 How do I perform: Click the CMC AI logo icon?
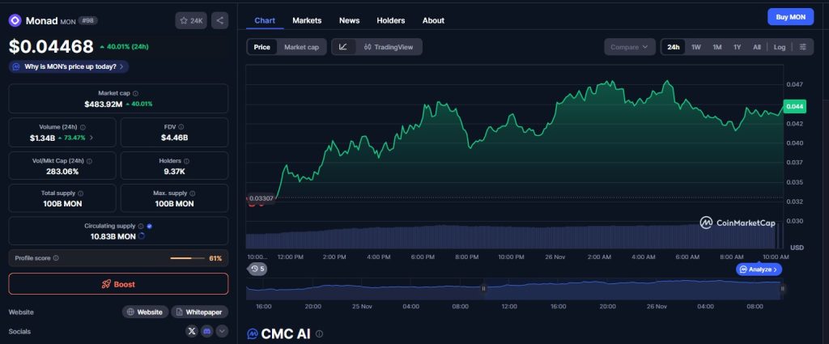click(x=253, y=334)
